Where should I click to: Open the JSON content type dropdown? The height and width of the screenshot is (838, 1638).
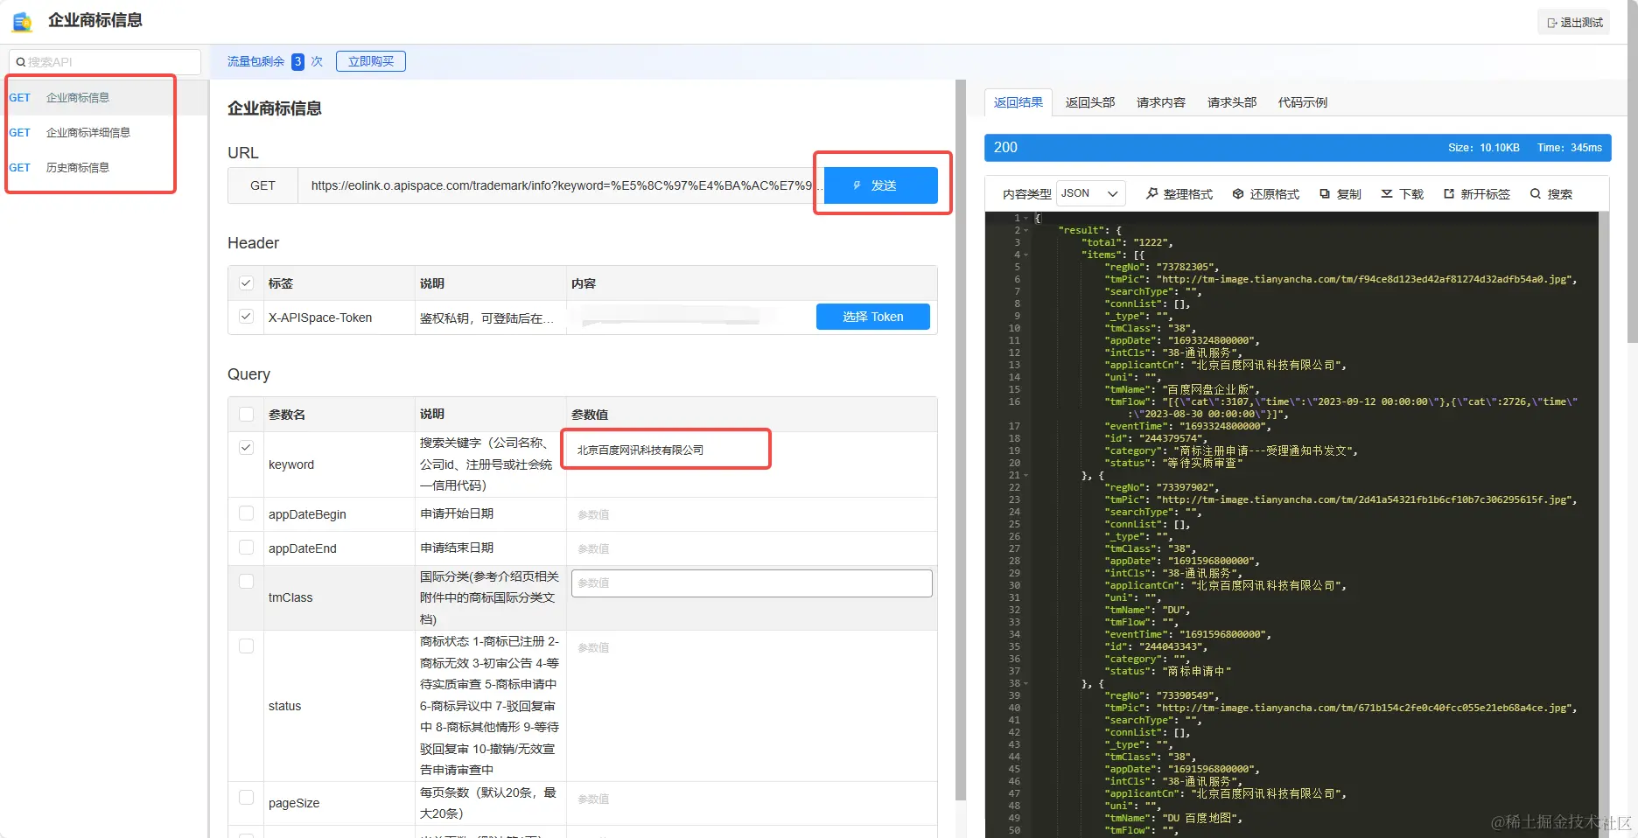point(1090,193)
